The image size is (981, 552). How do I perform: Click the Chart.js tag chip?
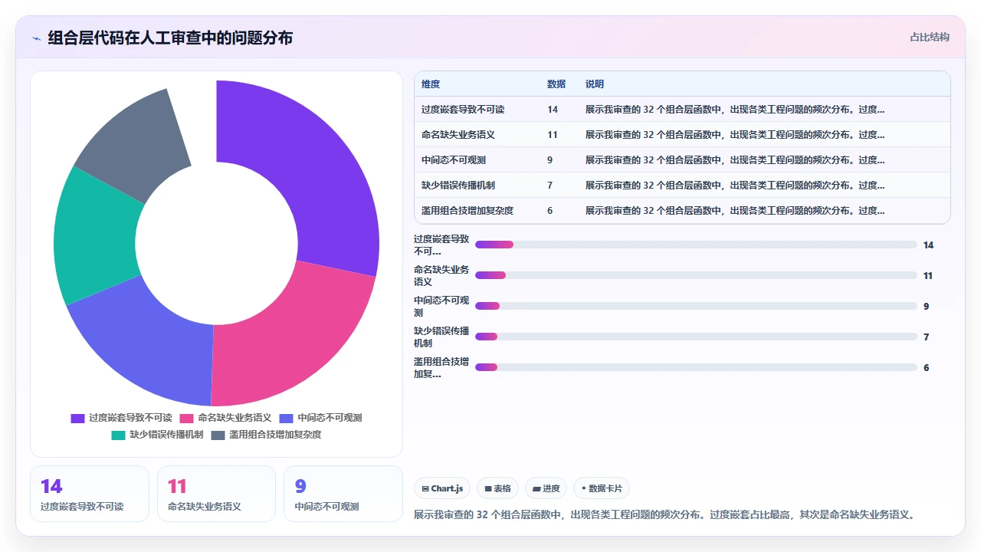coord(442,488)
